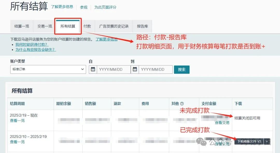This screenshot has width=280, height=153.
Task: Click 退款 column header
Action: (117, 103)
